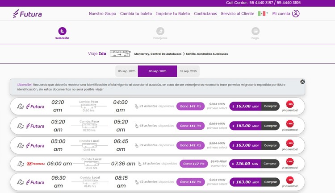
Task: Click the red discount badge on 06:30 am row
Action: pos(290,180)
